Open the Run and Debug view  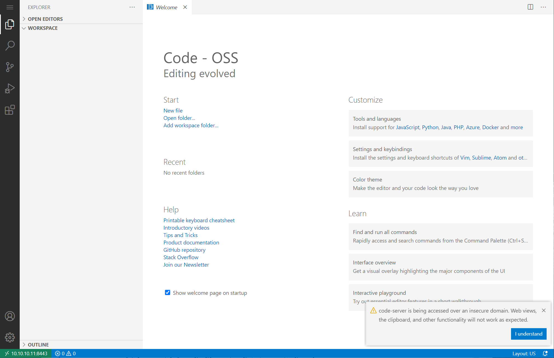10,88
